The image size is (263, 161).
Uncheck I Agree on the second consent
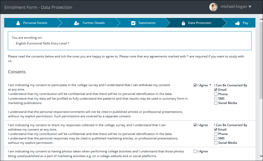coord(195,125)
